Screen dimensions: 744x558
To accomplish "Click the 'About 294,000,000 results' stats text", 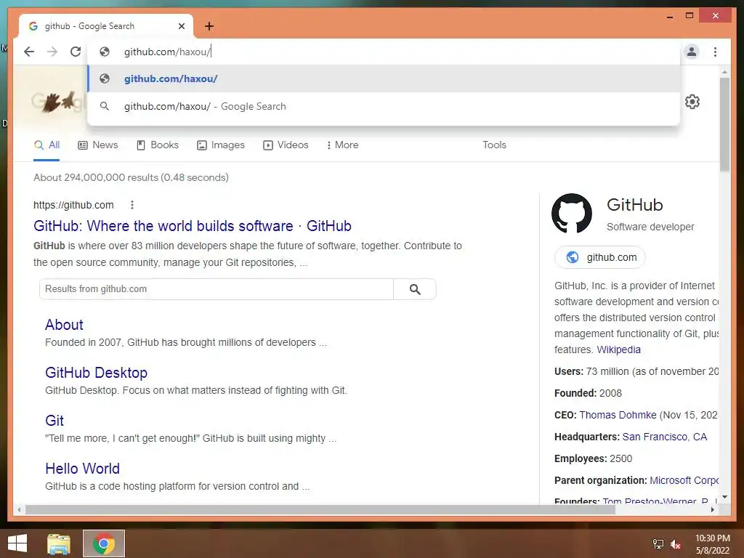I will (x=131, y=177).
